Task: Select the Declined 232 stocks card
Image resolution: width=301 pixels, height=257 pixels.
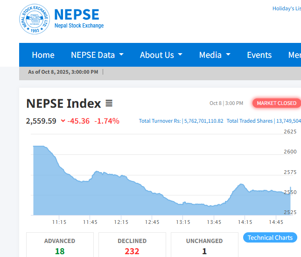Action: coord(132,246)
